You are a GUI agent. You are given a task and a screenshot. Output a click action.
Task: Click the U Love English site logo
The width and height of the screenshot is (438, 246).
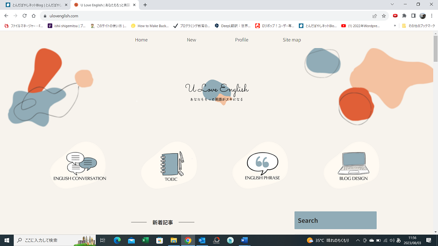pos(217,90)
